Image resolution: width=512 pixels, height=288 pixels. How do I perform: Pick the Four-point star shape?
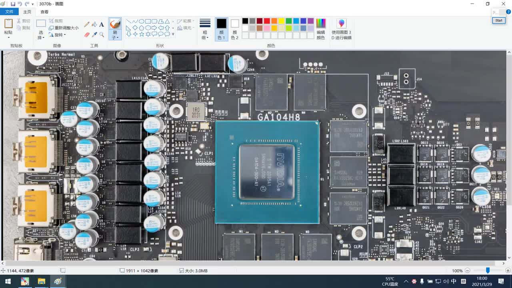pos(135,34)
